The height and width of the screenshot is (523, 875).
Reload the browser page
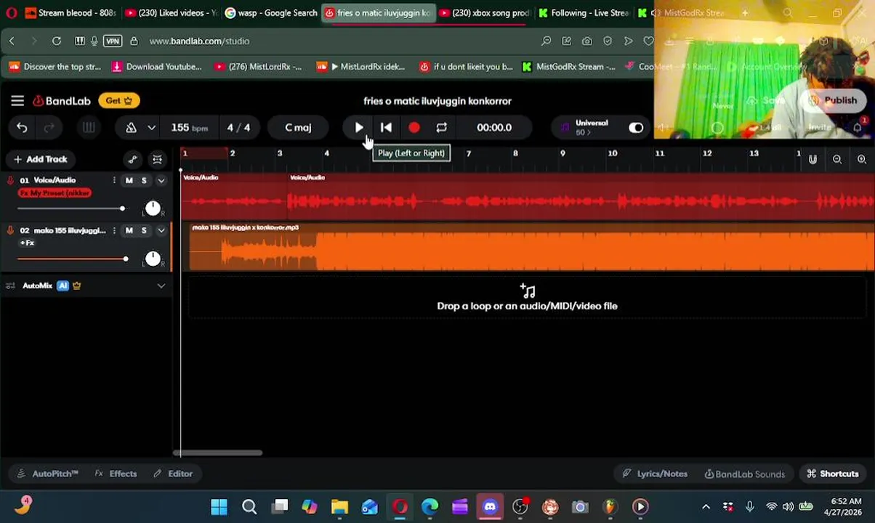[57, 41]
